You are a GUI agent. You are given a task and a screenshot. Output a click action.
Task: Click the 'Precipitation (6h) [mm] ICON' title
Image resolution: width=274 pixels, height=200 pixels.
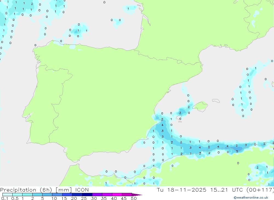coord(44,190)
